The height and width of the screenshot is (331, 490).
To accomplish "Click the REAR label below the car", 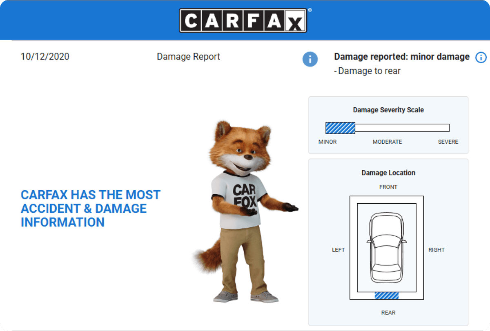I will (388, 313).
